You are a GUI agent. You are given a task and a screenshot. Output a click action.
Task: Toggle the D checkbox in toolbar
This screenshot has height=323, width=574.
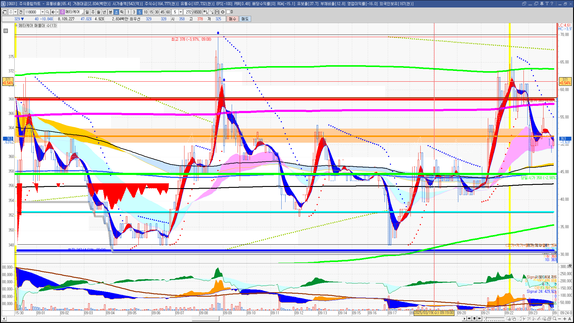click(x=228, y=12)
